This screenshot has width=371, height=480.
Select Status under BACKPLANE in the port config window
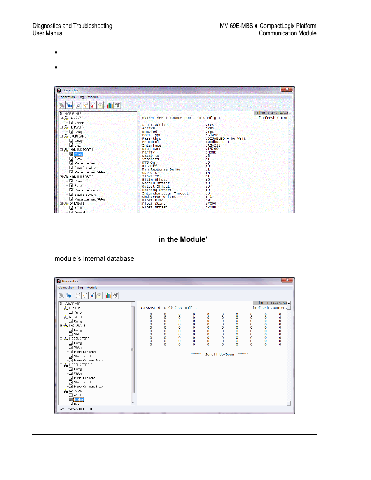coord(79,145)
